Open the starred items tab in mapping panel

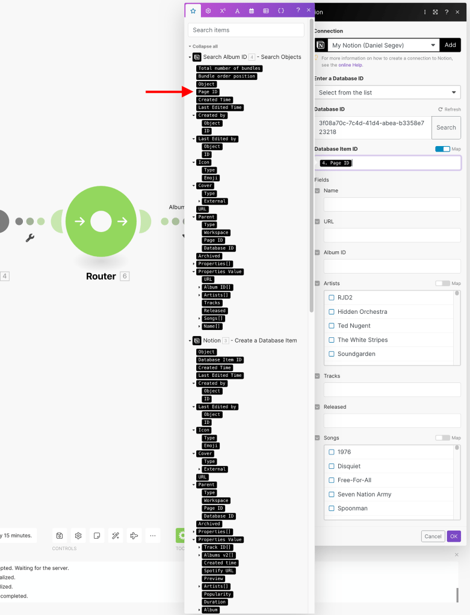[x=193, y=11]
